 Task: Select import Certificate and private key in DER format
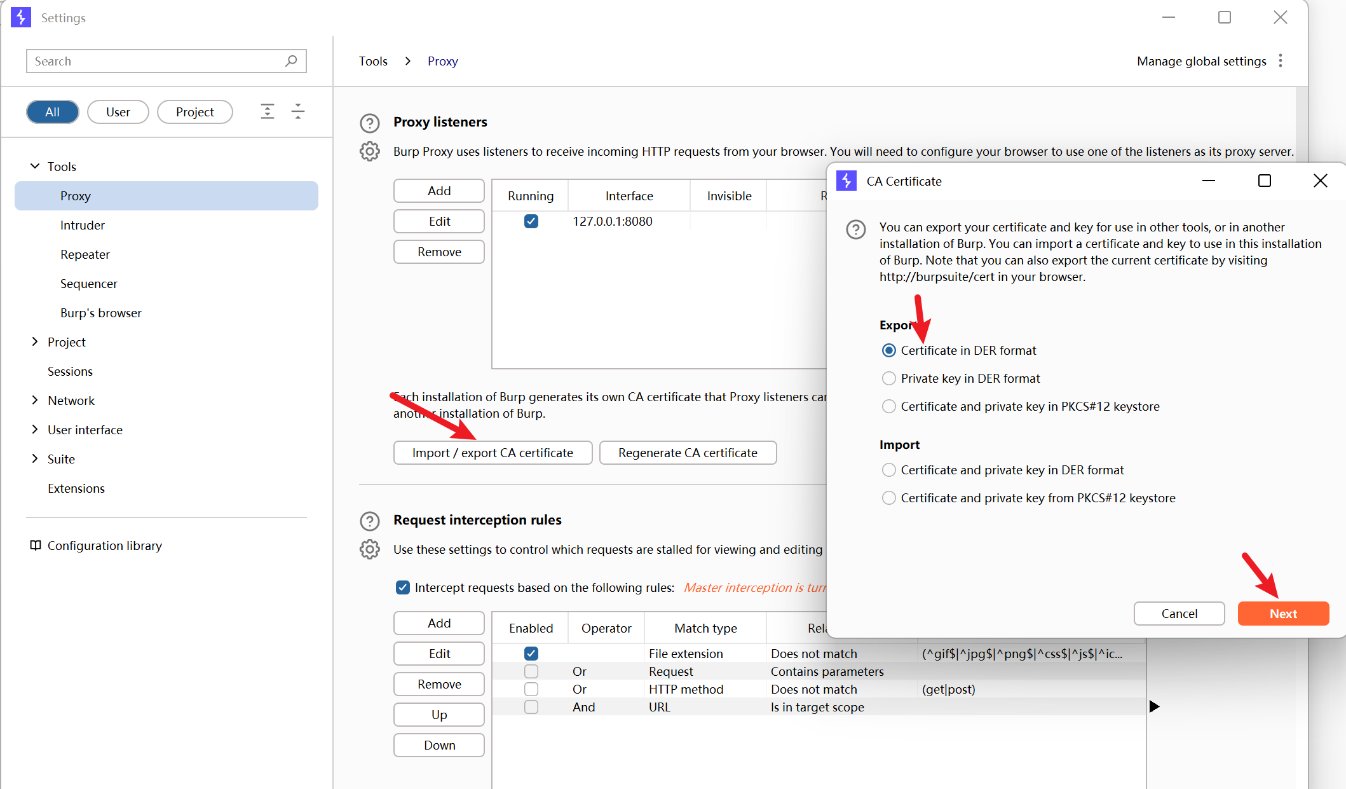pos(889,470)
